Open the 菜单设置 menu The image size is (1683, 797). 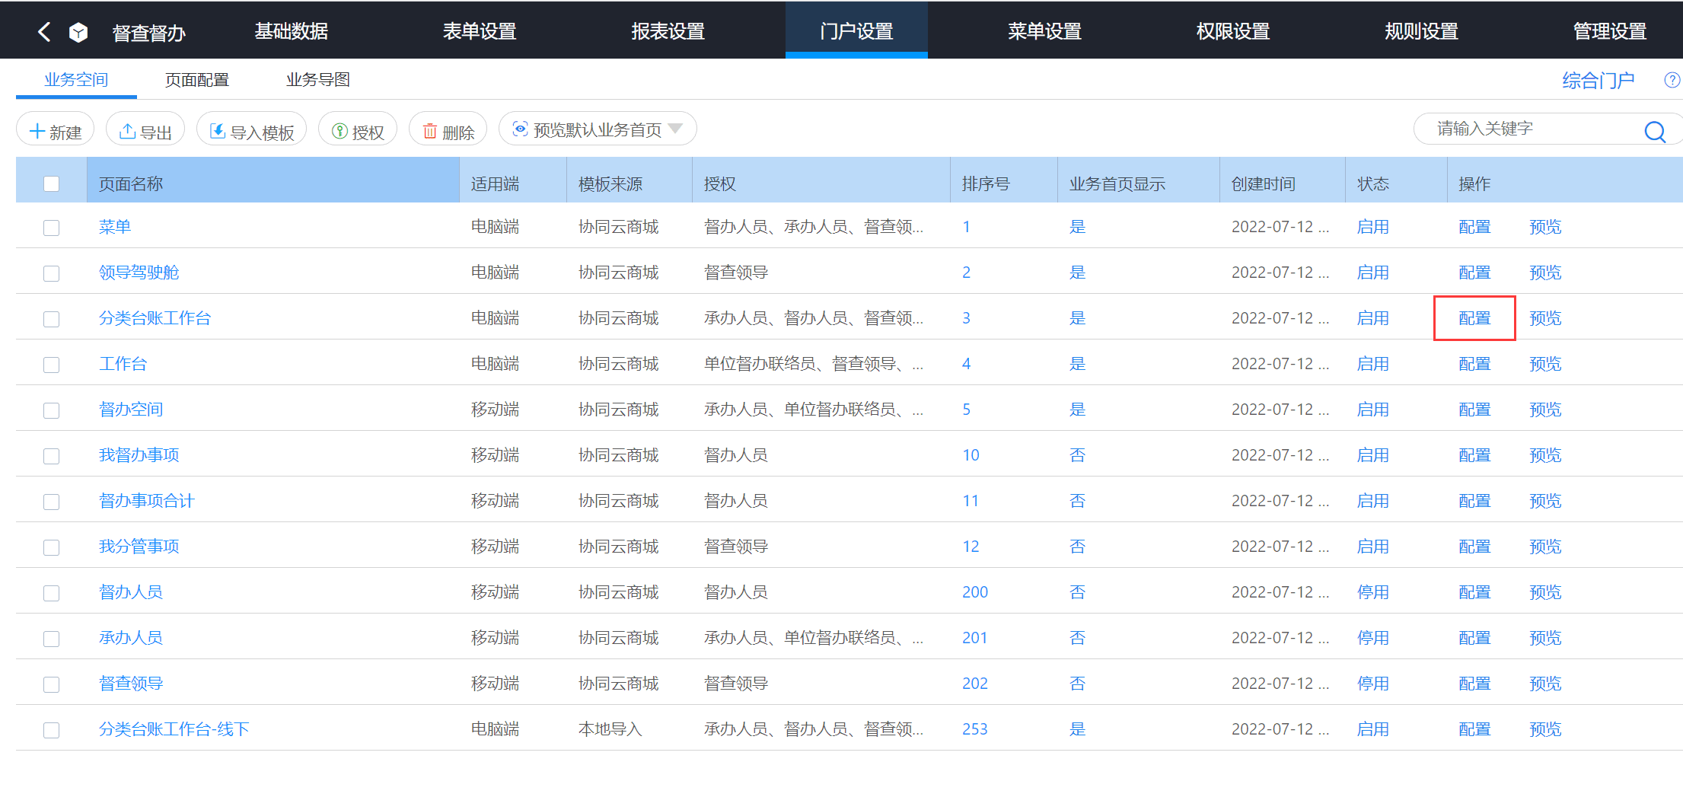tap(1044, 31)
